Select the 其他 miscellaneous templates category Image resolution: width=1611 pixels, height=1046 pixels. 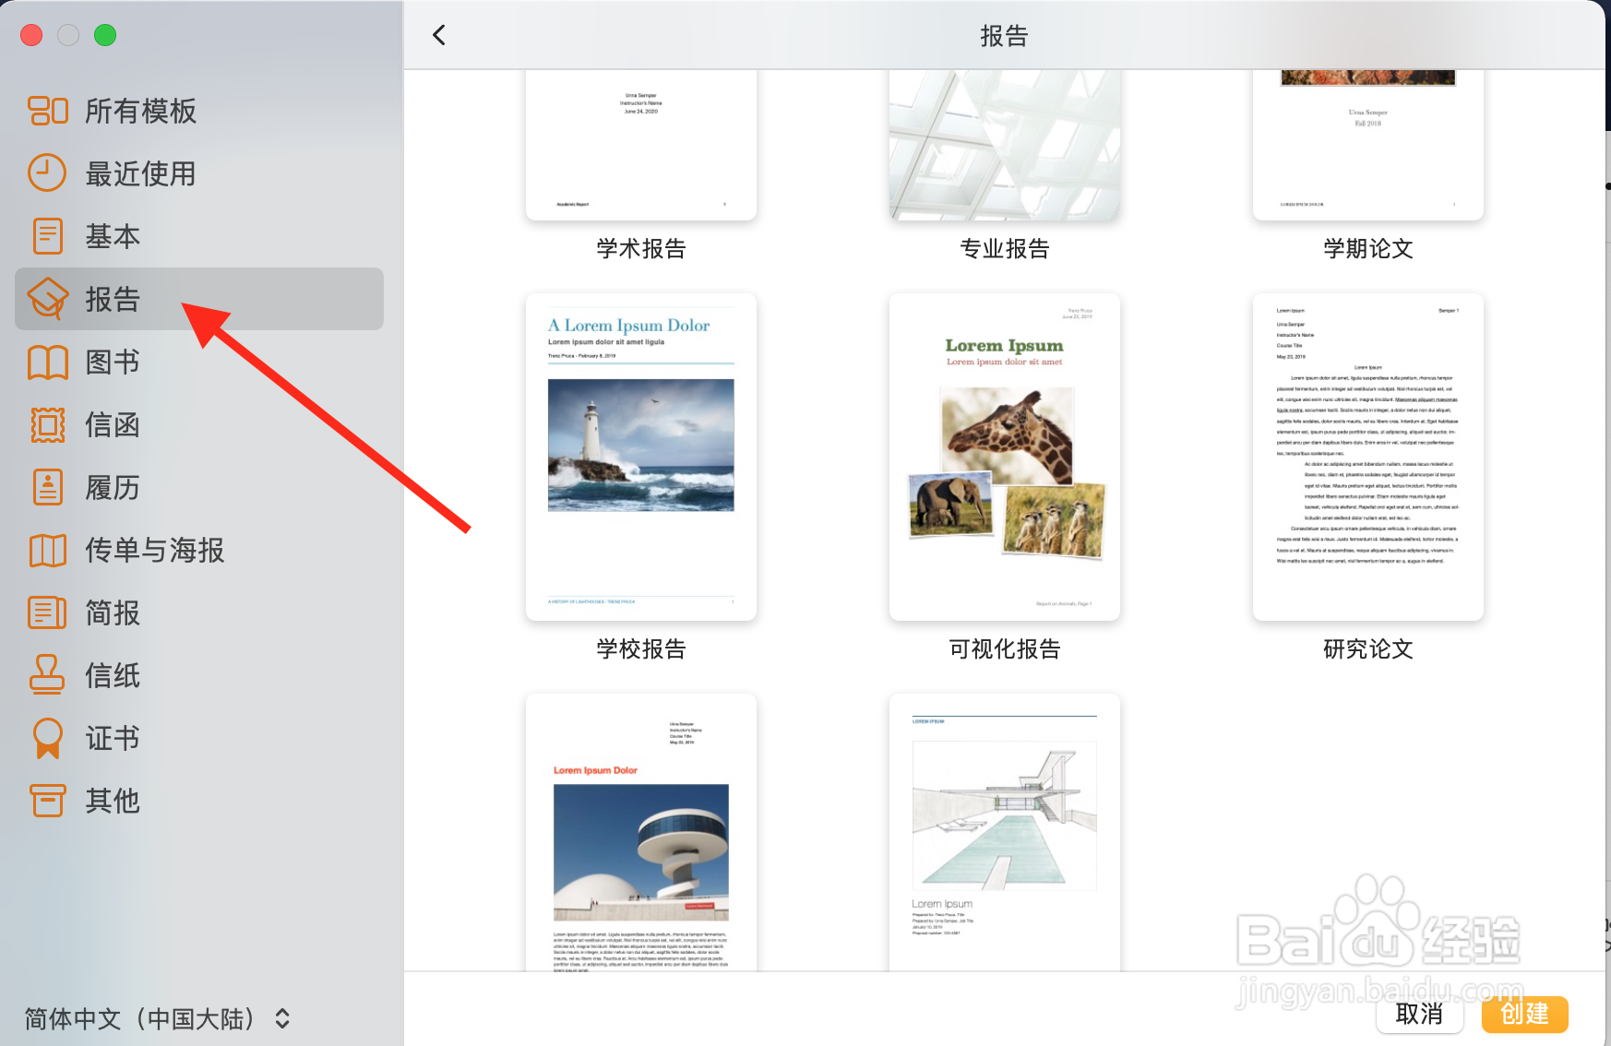click(x=48, y=802)
